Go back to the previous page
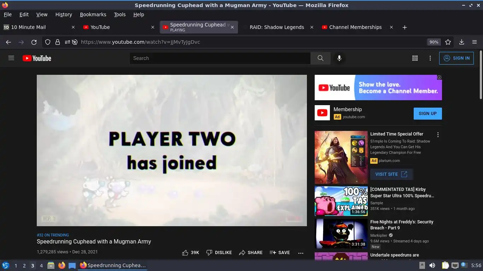The width and height of the screenshot is (483, 271). 8,42
